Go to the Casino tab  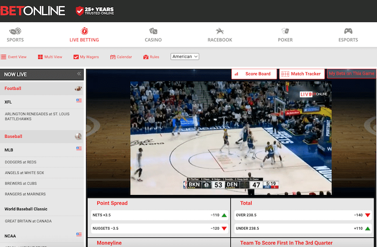click(x=153, y=35)
